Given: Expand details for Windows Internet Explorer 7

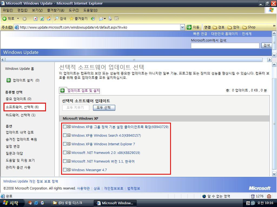Looking at the screenshot, I should point(69,144).
